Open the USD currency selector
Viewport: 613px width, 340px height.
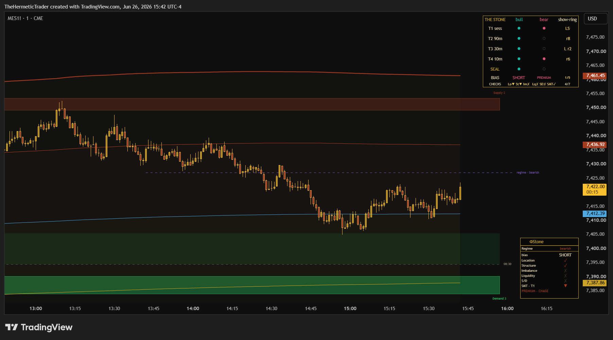click(595, 19)
